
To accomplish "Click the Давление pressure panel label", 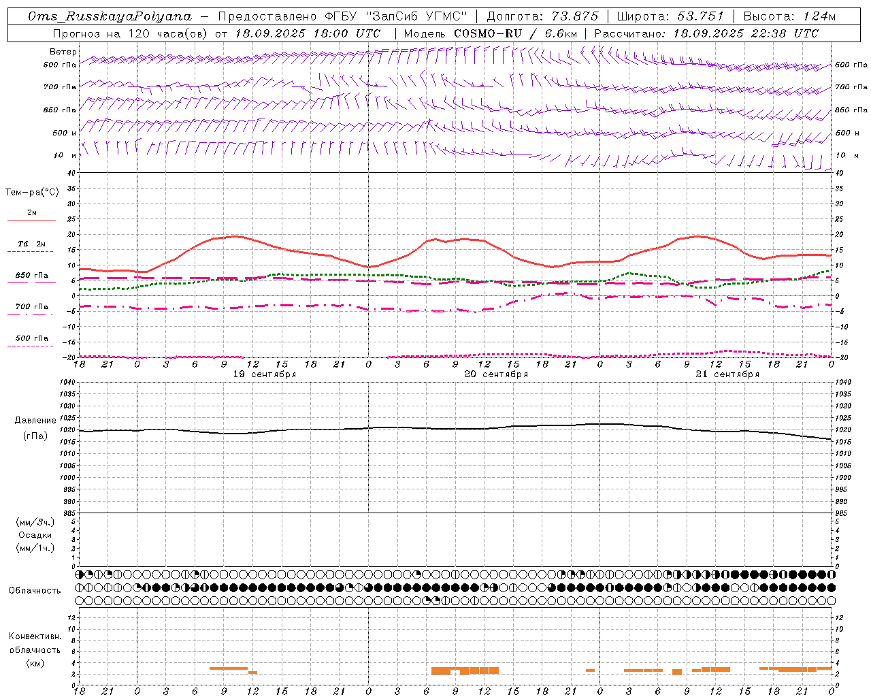I will pos(35,421).
